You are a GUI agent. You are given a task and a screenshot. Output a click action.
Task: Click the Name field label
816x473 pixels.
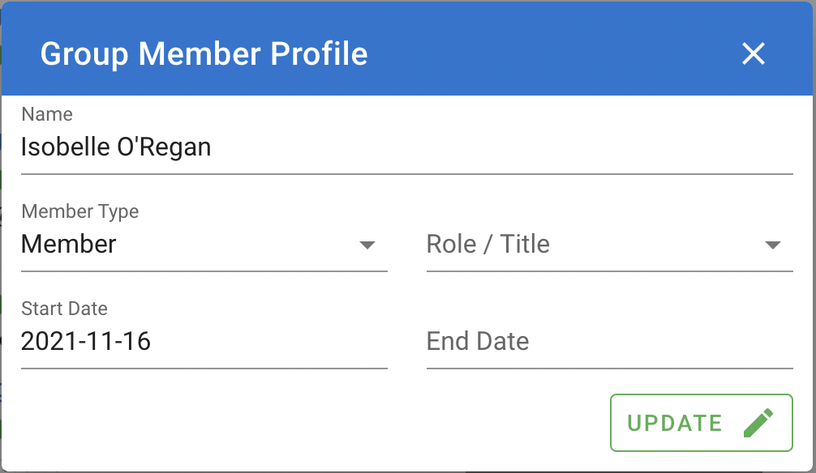click(x=47, y=114)
